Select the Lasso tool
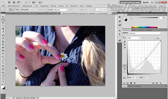This screenshot has width=168, height=99. tap(3, 23)
